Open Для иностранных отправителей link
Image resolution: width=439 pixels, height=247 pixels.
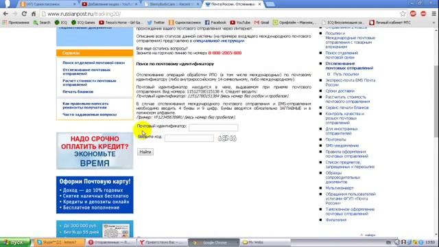pyautogui.click(x=342, y=131)
